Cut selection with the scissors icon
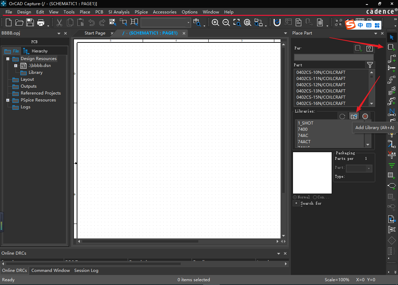This screenshot has height=285, width=398. [x=59, y=22]
